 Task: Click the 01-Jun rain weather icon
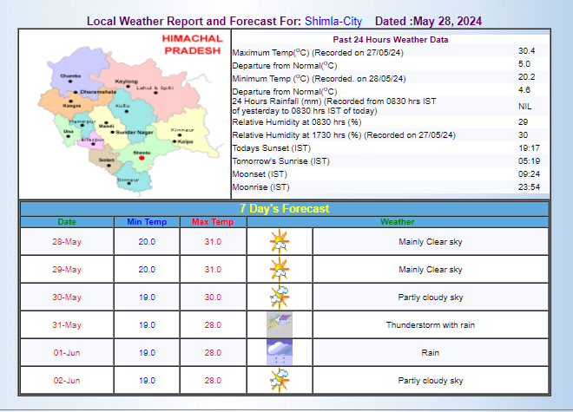[279, 352]
